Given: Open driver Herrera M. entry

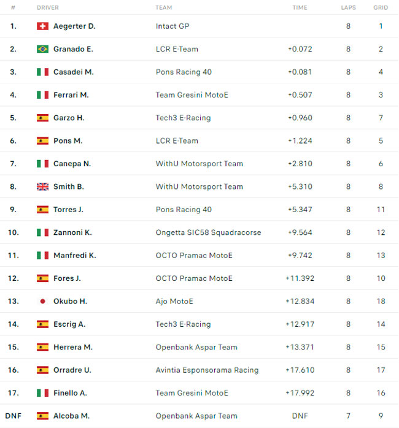Looking at the screenshot, I should coord(73,347).
